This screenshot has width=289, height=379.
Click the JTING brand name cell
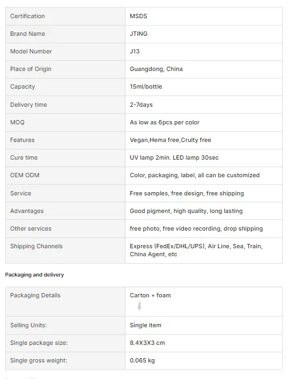tap(204, 34)
